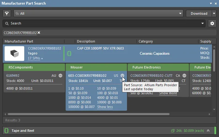Open the panel settings gear
The image size is (219, 137).
point(212,23)
